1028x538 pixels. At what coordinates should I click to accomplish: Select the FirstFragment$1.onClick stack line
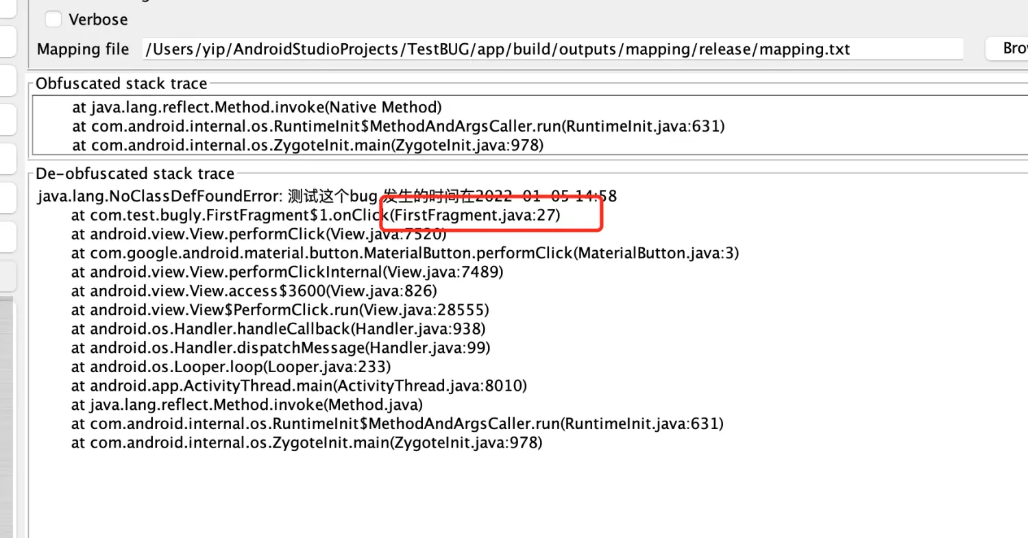point(316,215)
